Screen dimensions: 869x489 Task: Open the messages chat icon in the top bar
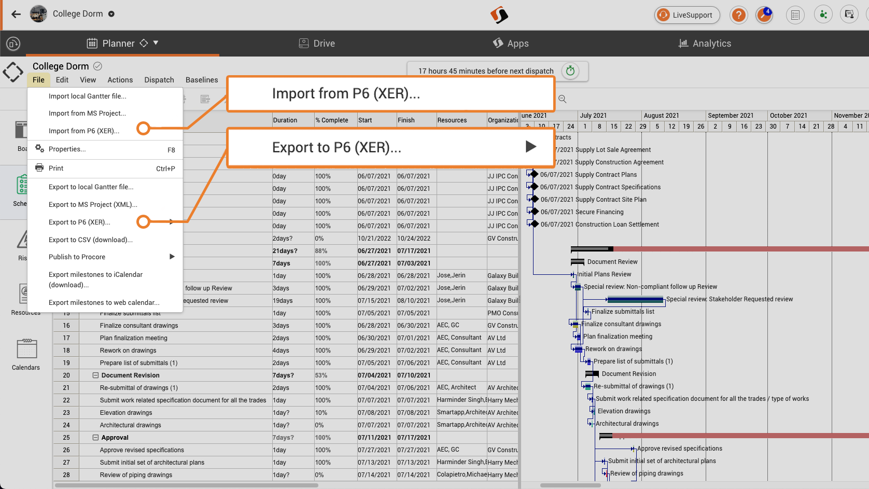point(849,15)
